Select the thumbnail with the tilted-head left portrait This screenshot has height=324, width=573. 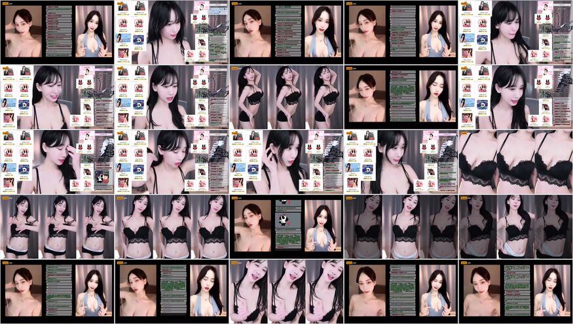click(x=401, y=97)
